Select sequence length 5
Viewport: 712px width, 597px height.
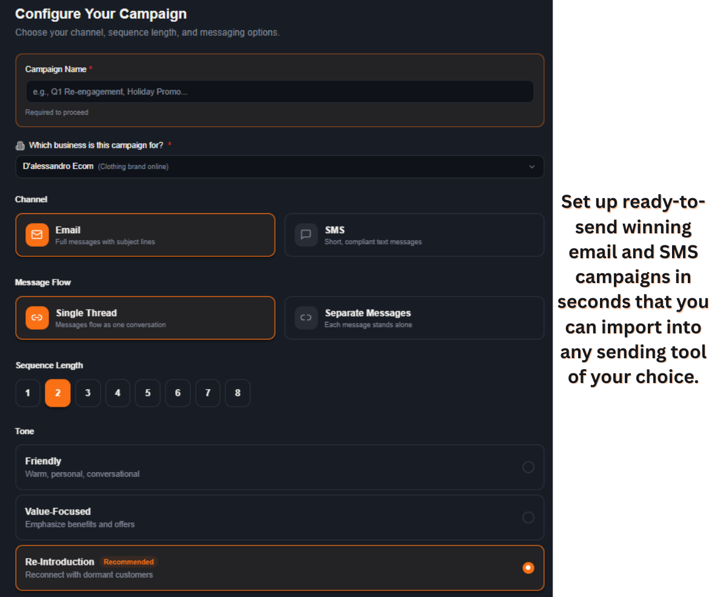click(147, 393)
